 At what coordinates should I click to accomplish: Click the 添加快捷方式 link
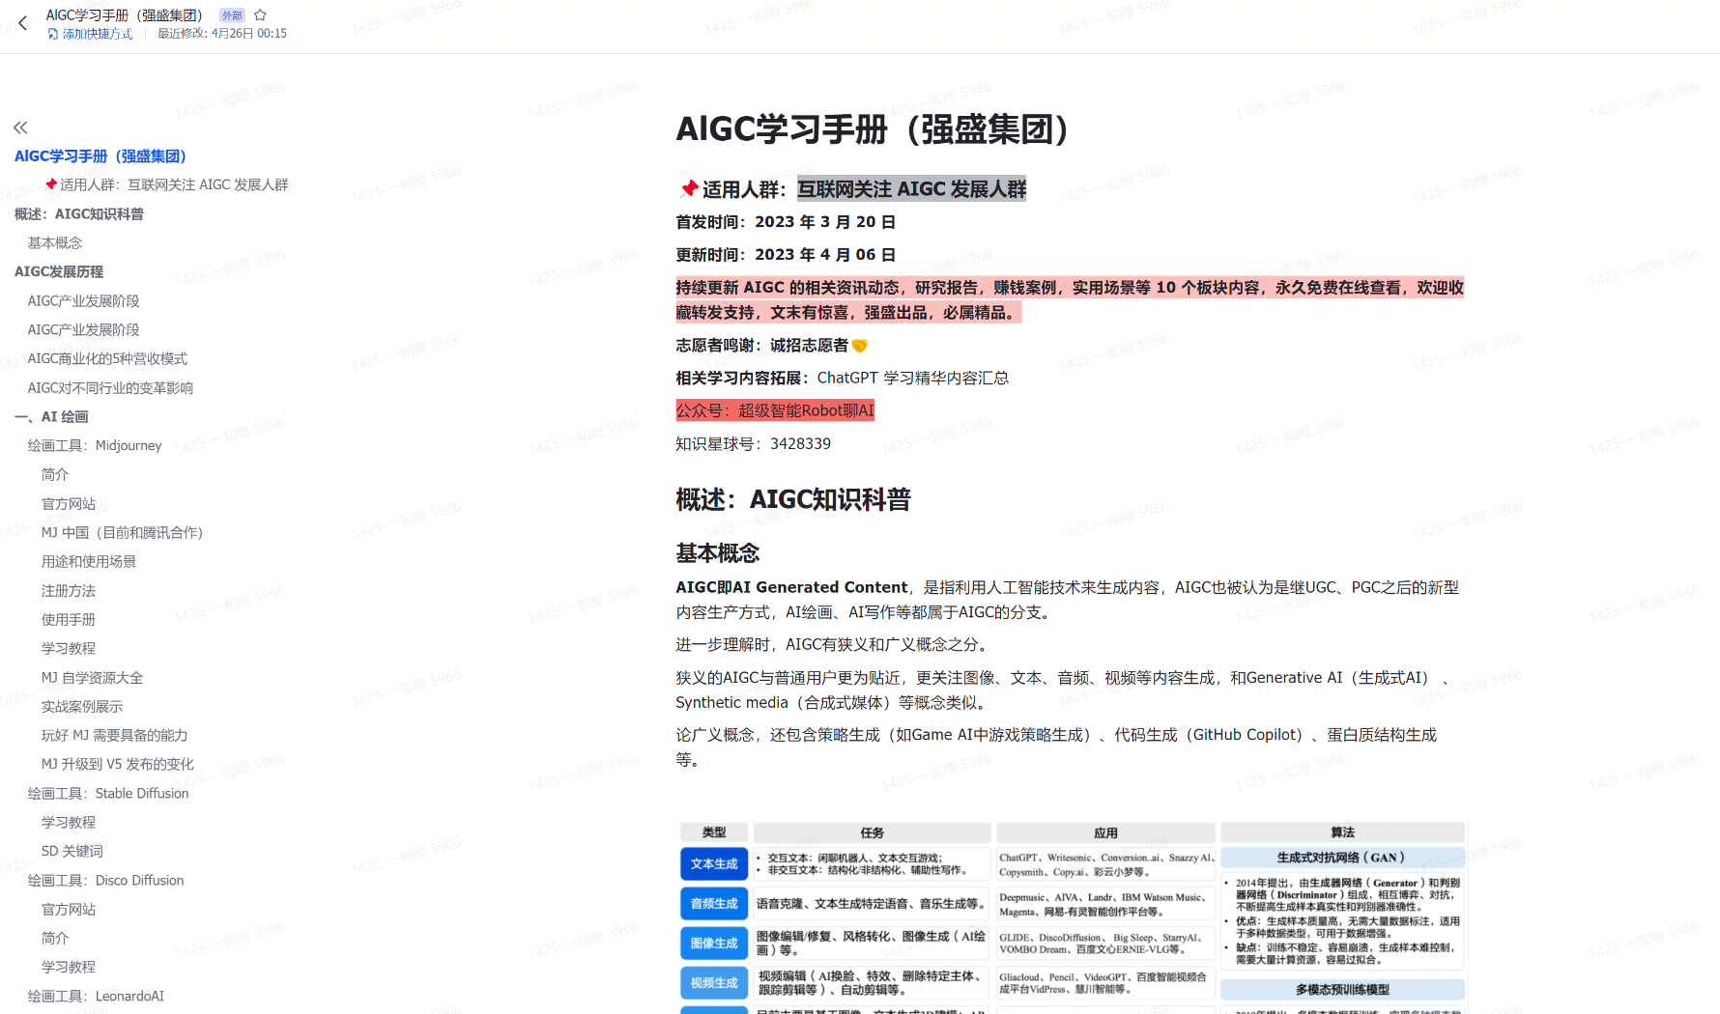[x=90, y=34]
